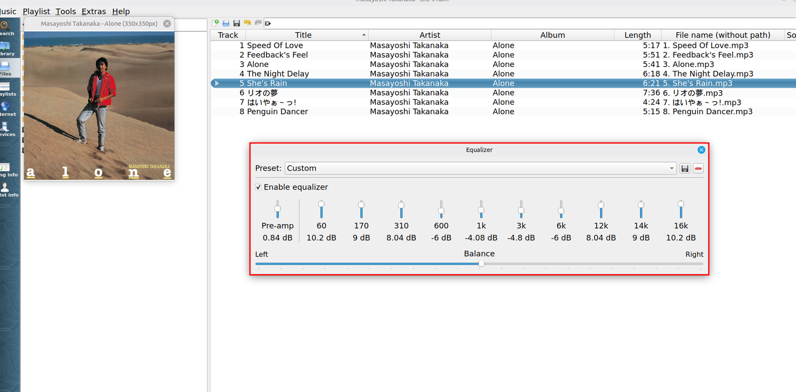
Task: Open the Playlist menu
Action: coord(36,11)
